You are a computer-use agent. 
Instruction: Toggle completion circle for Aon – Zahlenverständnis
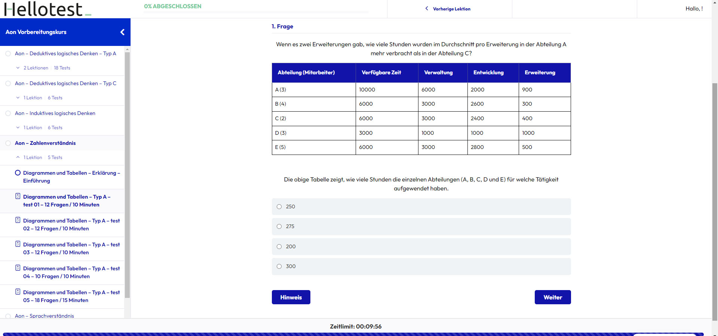[8, 143]
